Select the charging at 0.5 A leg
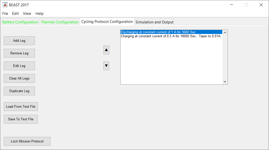 point(171,36)
